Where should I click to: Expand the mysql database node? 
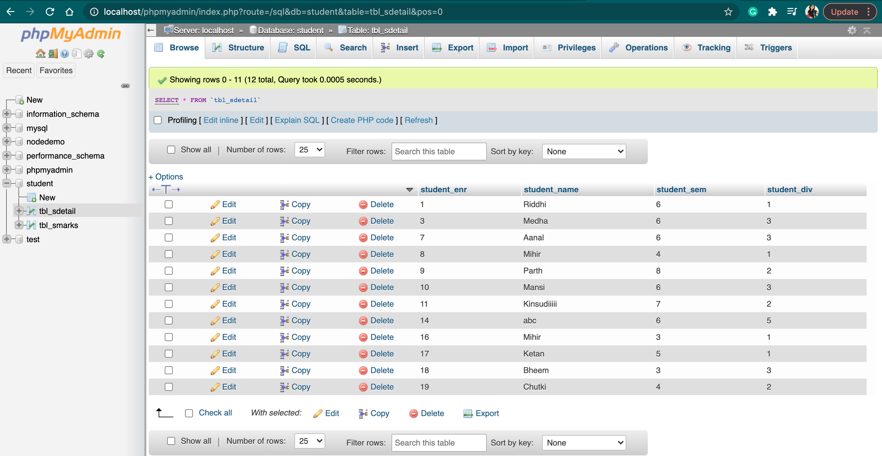(x=6, y=128)
